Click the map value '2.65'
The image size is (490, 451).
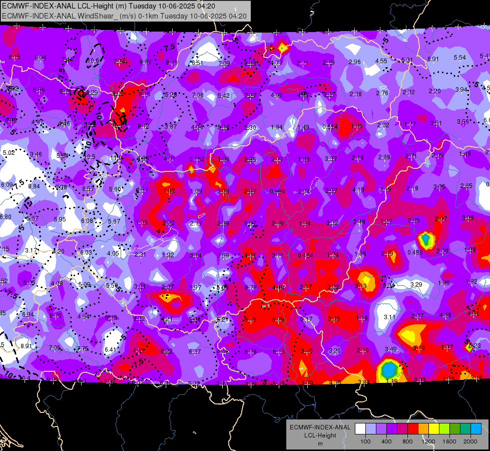click(466, 186)
